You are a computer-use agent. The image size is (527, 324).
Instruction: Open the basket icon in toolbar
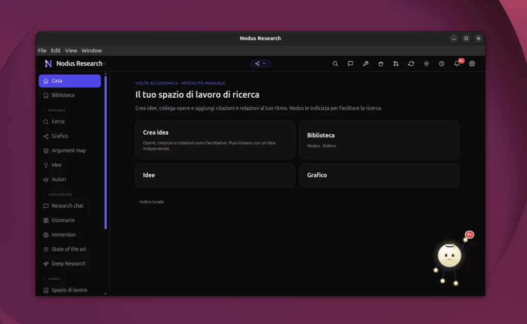pos(381,63)
